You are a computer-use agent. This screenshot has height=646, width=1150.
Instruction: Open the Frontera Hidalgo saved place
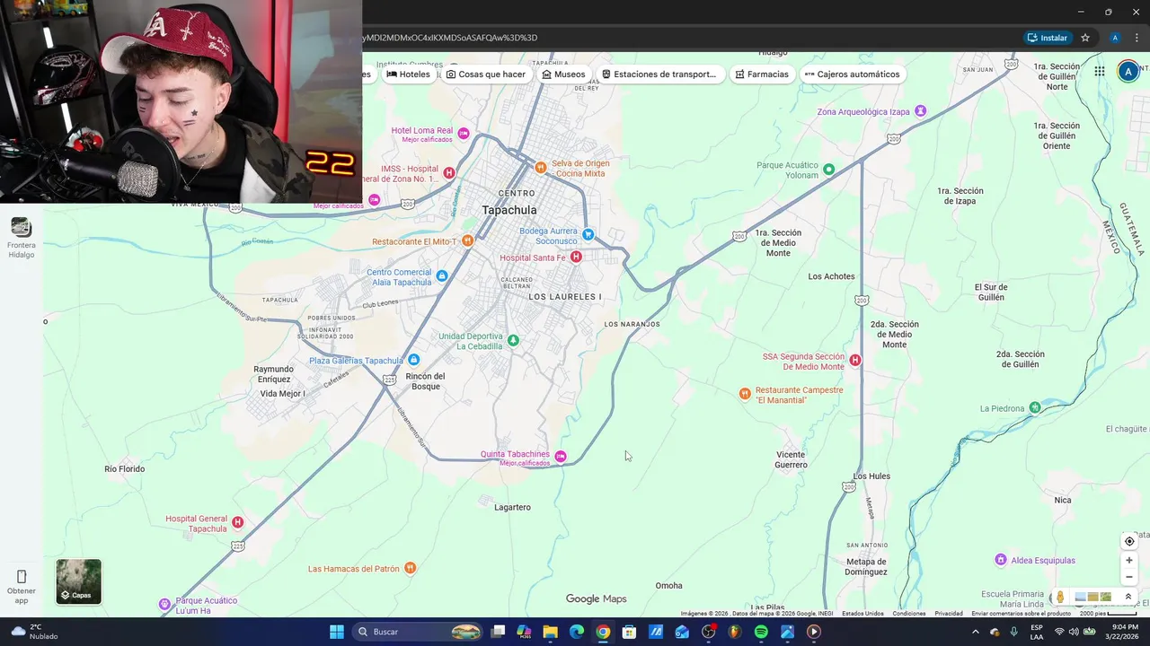tap(21, 238)
